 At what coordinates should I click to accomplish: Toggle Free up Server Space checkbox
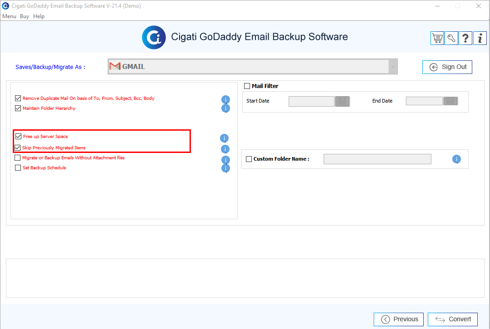(x=19, y=136)
